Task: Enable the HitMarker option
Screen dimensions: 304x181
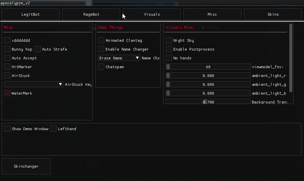Action: [x=7, y=67]
